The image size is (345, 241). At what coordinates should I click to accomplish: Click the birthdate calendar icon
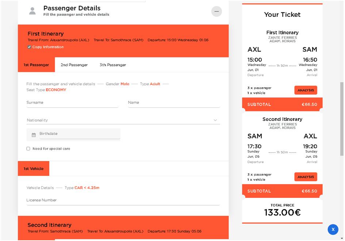coord(34,135)
